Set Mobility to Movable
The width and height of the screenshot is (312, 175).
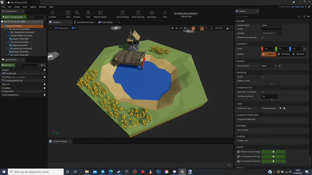tap(298, 54)
